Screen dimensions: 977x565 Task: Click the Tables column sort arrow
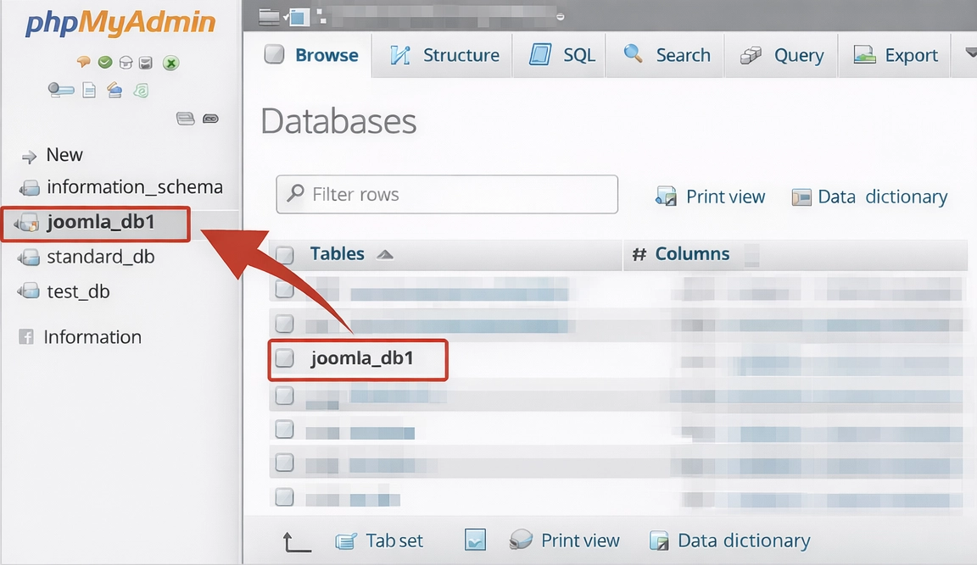[385, 254]
